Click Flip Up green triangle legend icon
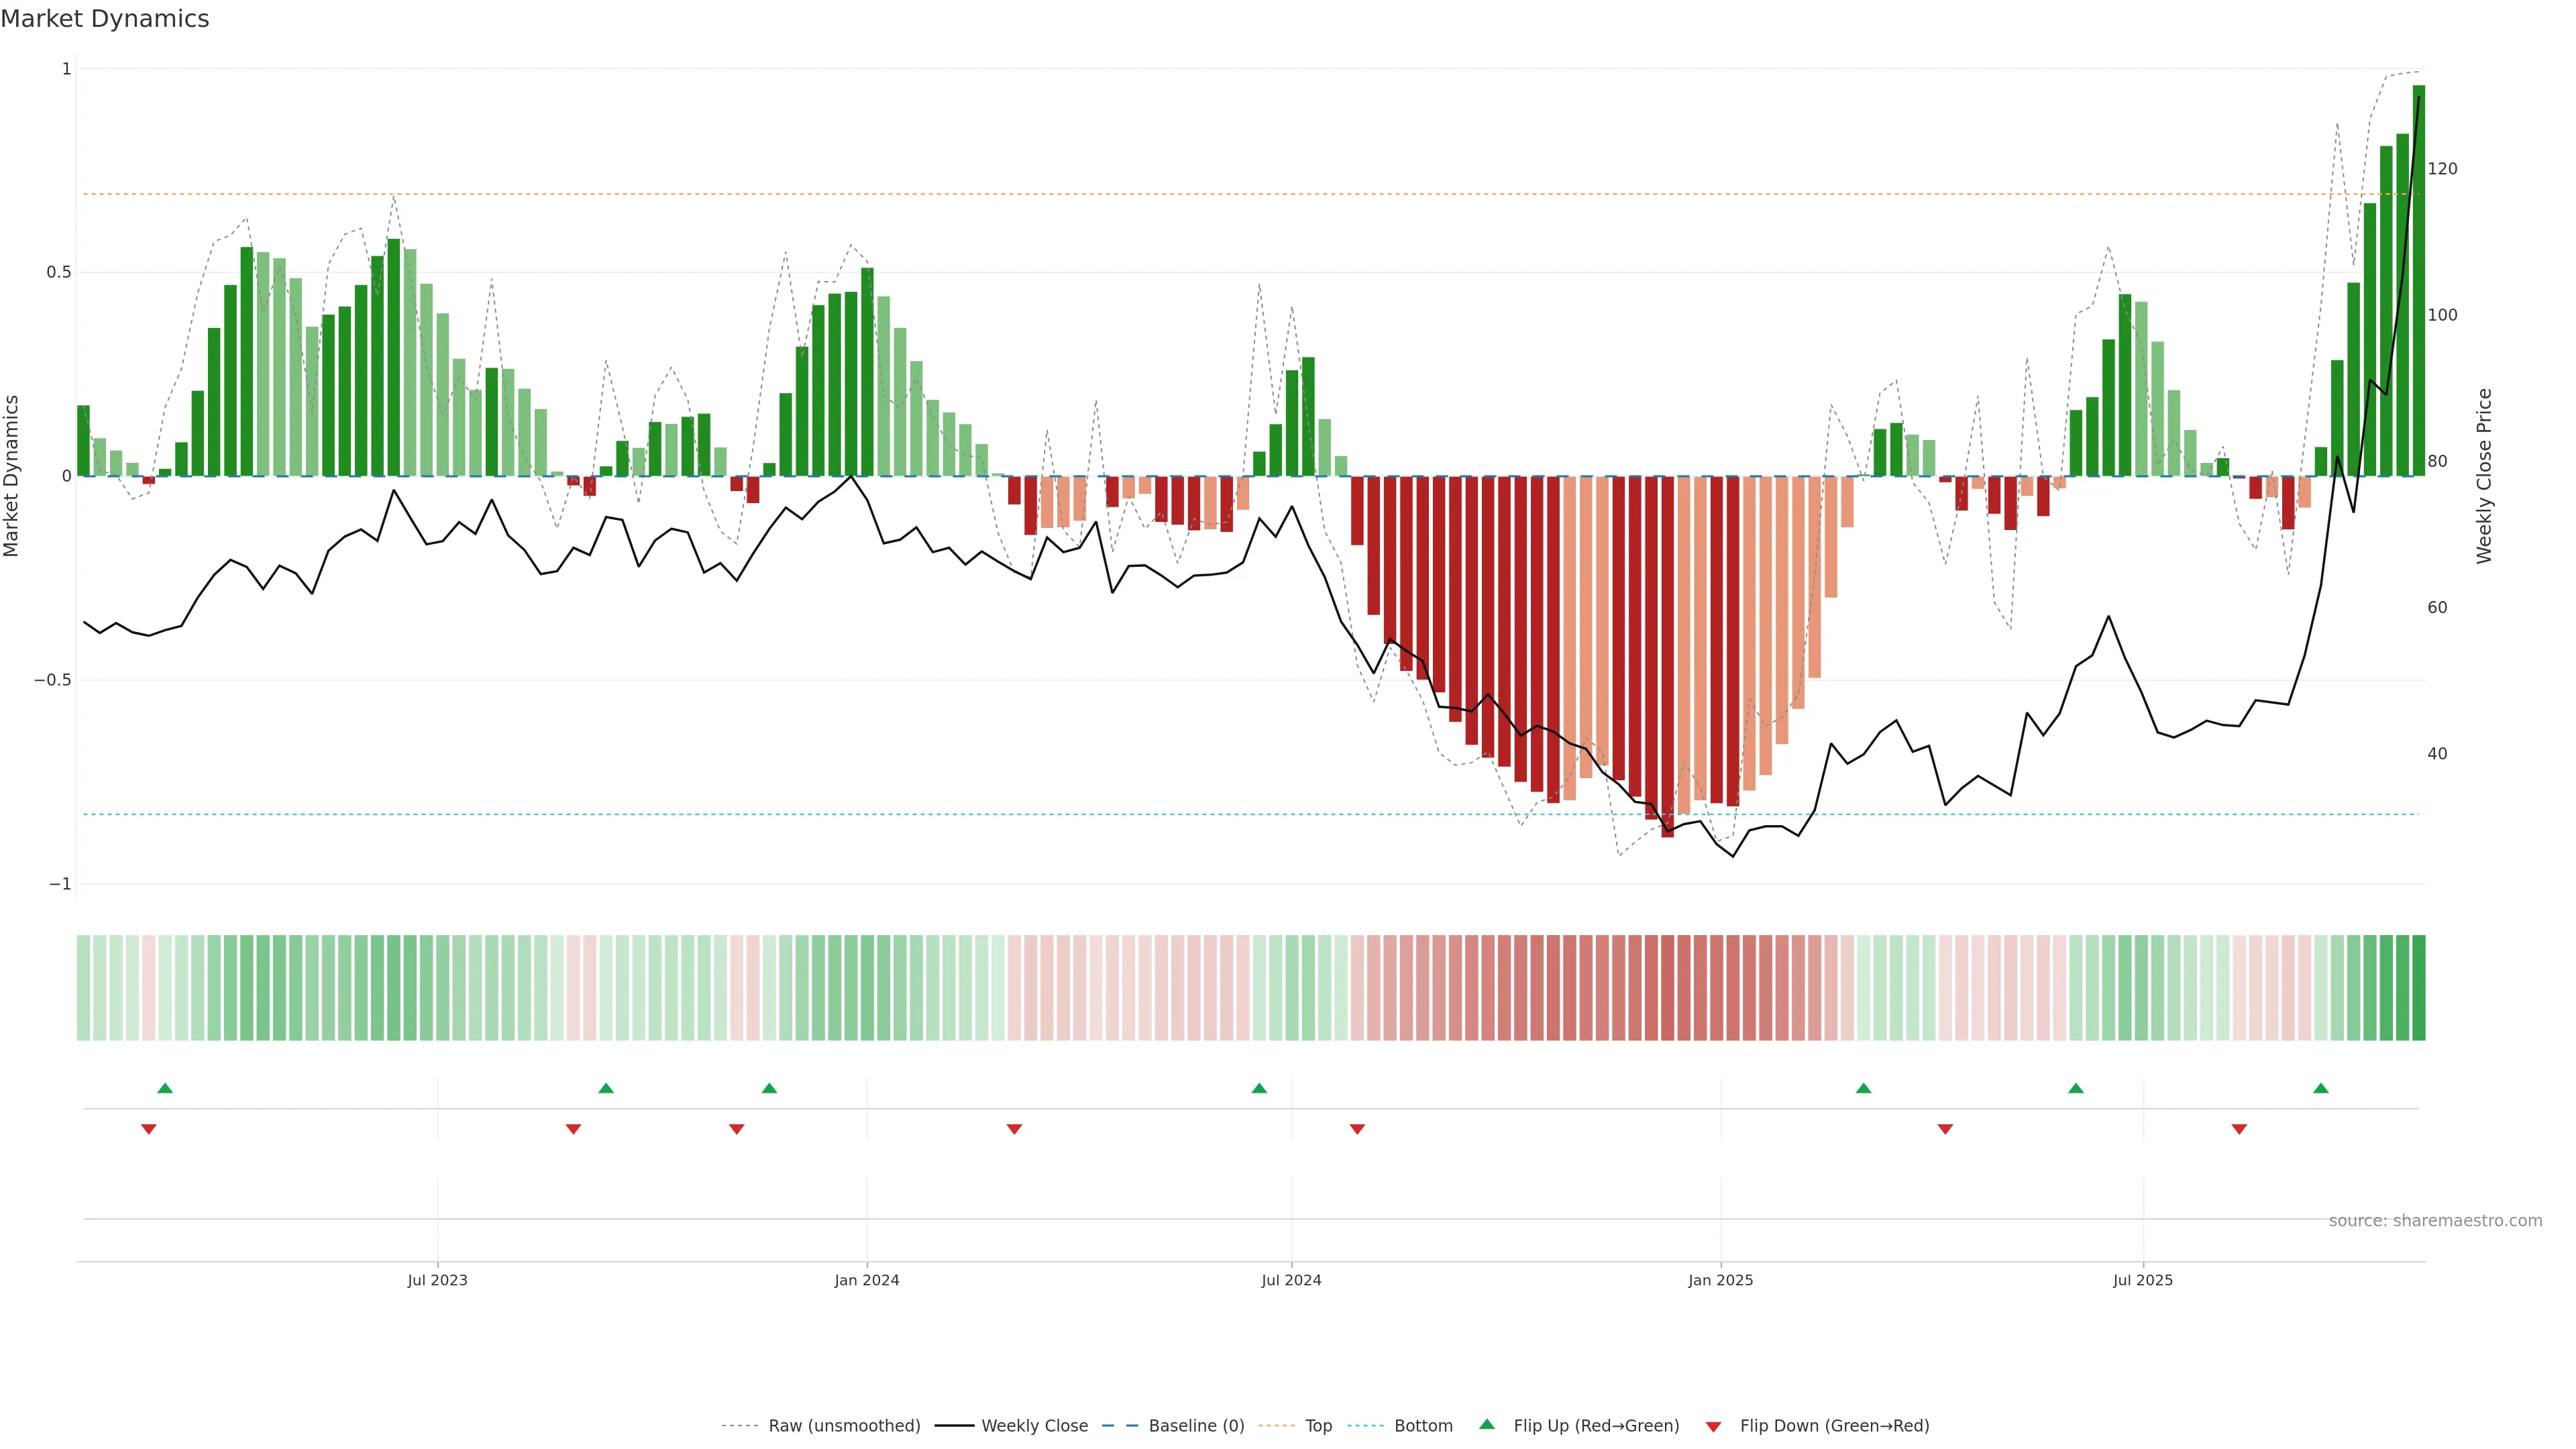2576x1449 pixels. (x=1487, y=1424)
